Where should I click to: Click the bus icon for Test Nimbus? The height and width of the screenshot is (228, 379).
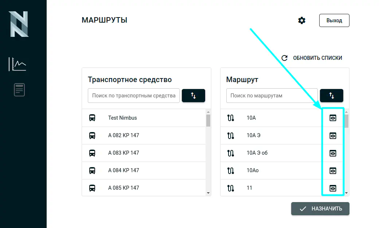(92, 118)
